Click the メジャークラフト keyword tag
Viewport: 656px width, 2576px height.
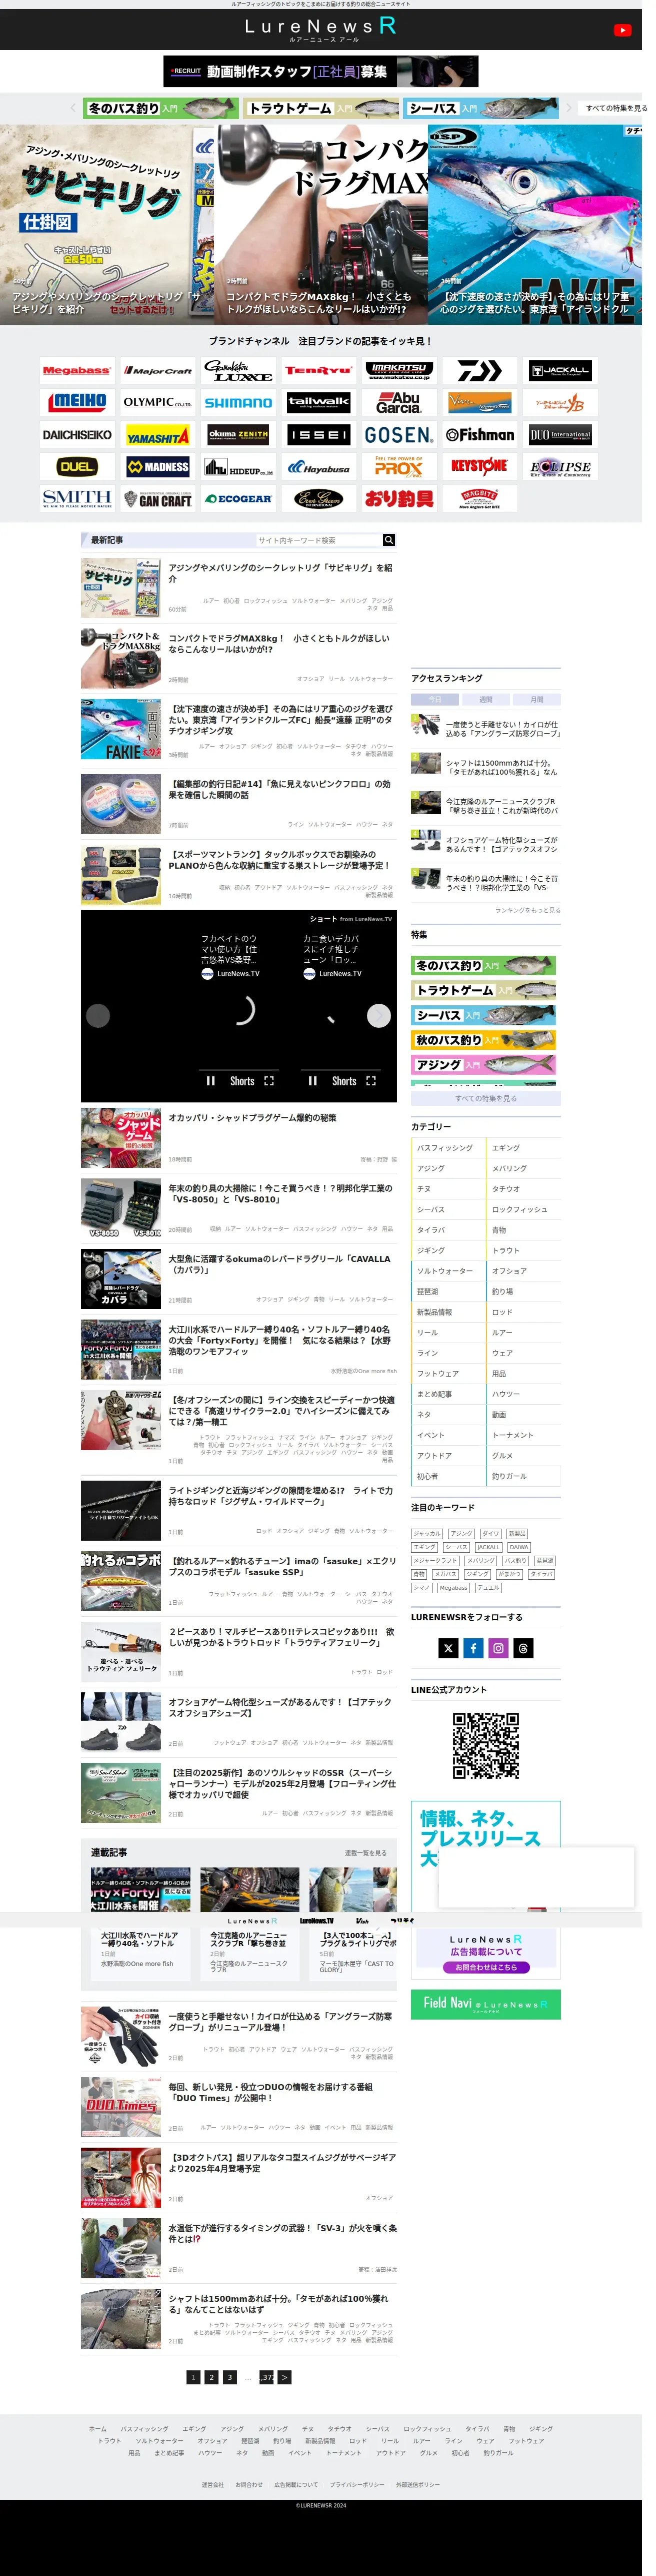pyautogui.click(x=436, y=1560)
